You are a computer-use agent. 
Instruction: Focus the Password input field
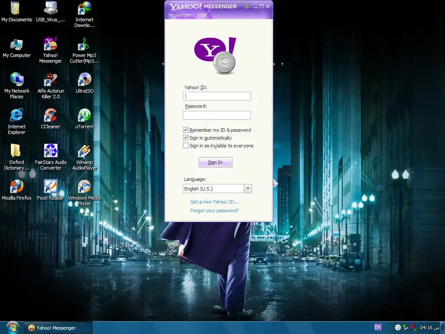[x=217, y=115]
